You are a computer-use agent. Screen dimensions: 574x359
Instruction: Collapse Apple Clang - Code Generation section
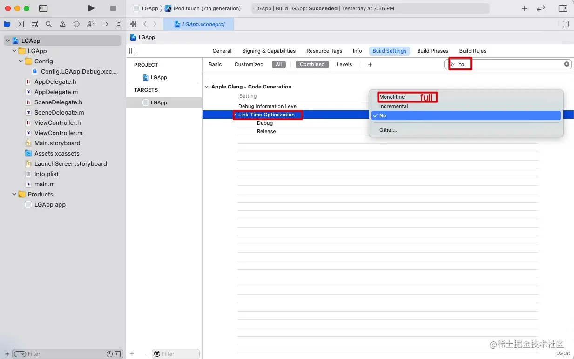pos(207,87)
